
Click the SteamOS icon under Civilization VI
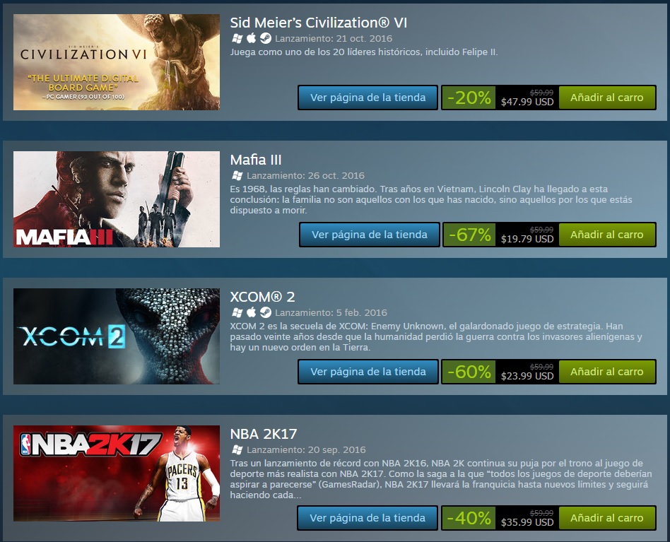(265, 38)
